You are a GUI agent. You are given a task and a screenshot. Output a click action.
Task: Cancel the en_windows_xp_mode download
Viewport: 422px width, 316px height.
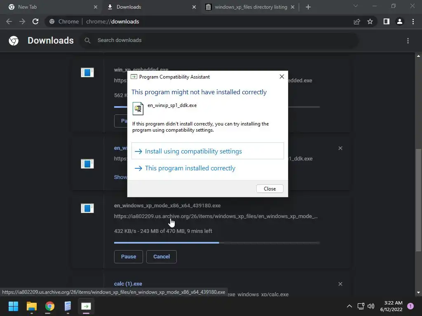pyautogui.click(x=162, y=257)
